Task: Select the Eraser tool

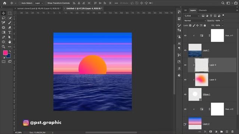Action: click(10, 28)
